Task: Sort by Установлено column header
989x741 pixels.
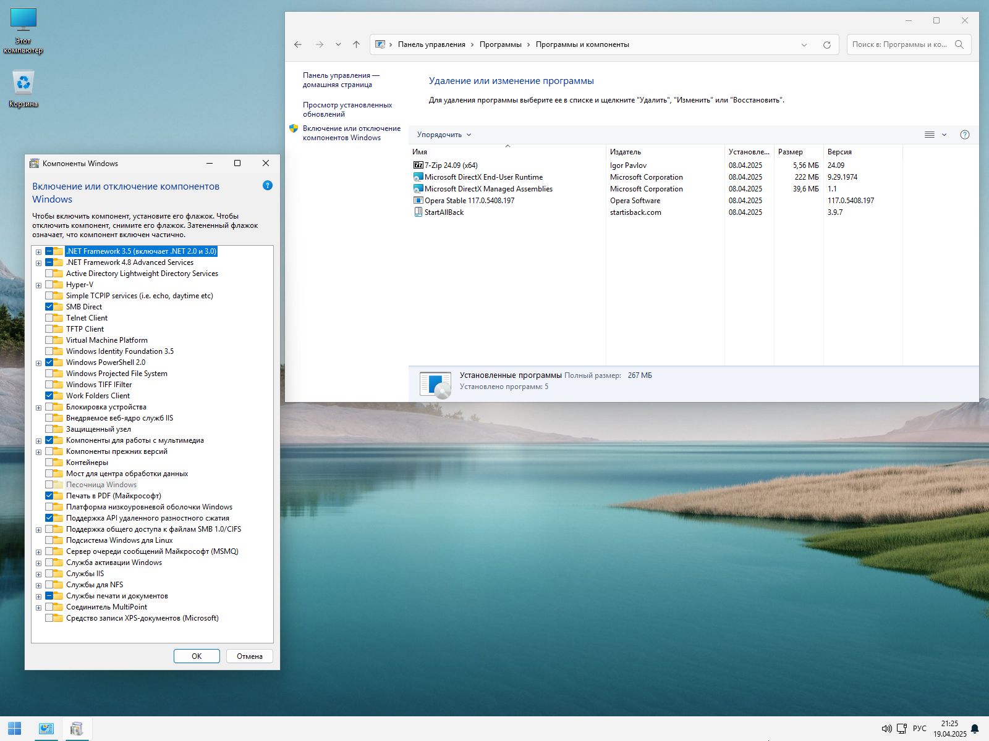Action: tap(749, 151)
